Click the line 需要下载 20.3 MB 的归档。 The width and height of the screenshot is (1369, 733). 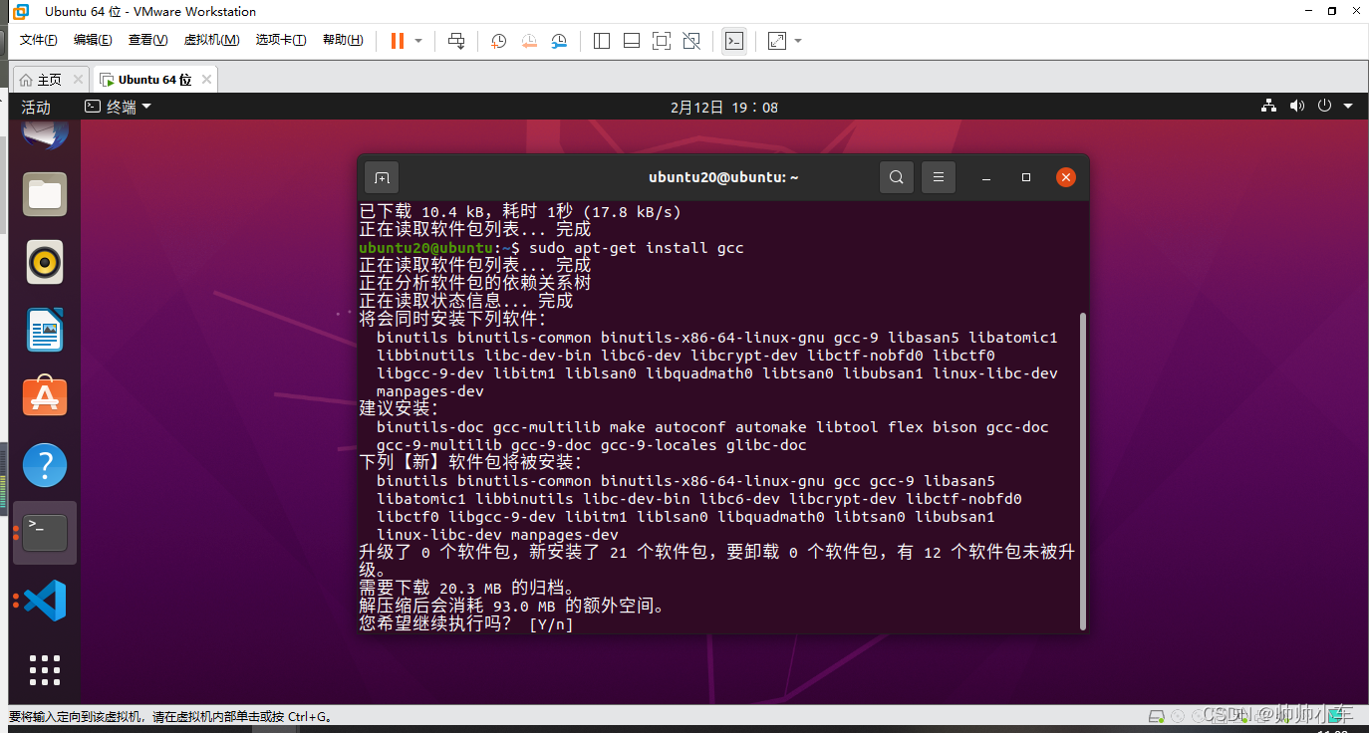(466, 589)
